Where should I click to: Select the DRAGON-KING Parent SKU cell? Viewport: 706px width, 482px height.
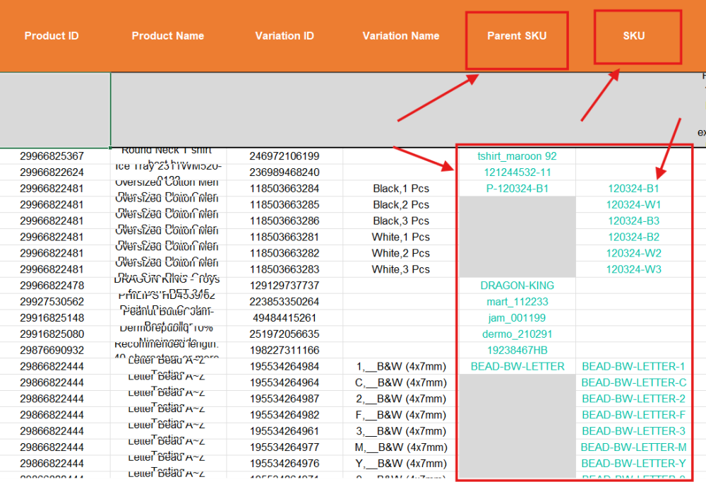tap(517, 286)
